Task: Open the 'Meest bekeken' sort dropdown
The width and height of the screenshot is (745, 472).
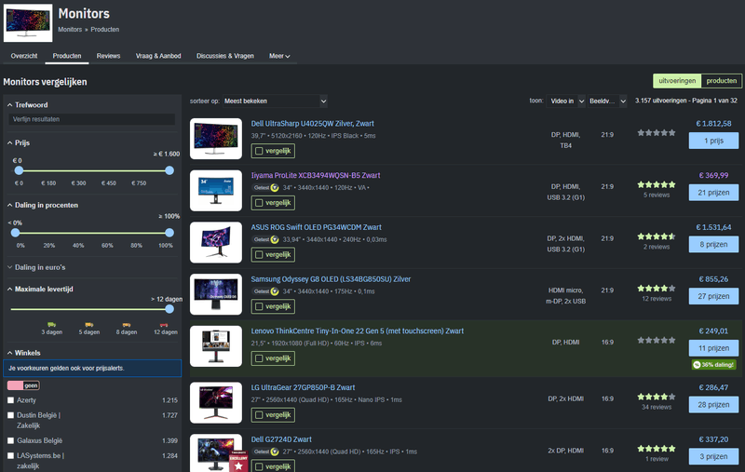Action: [x=275, y=101]
